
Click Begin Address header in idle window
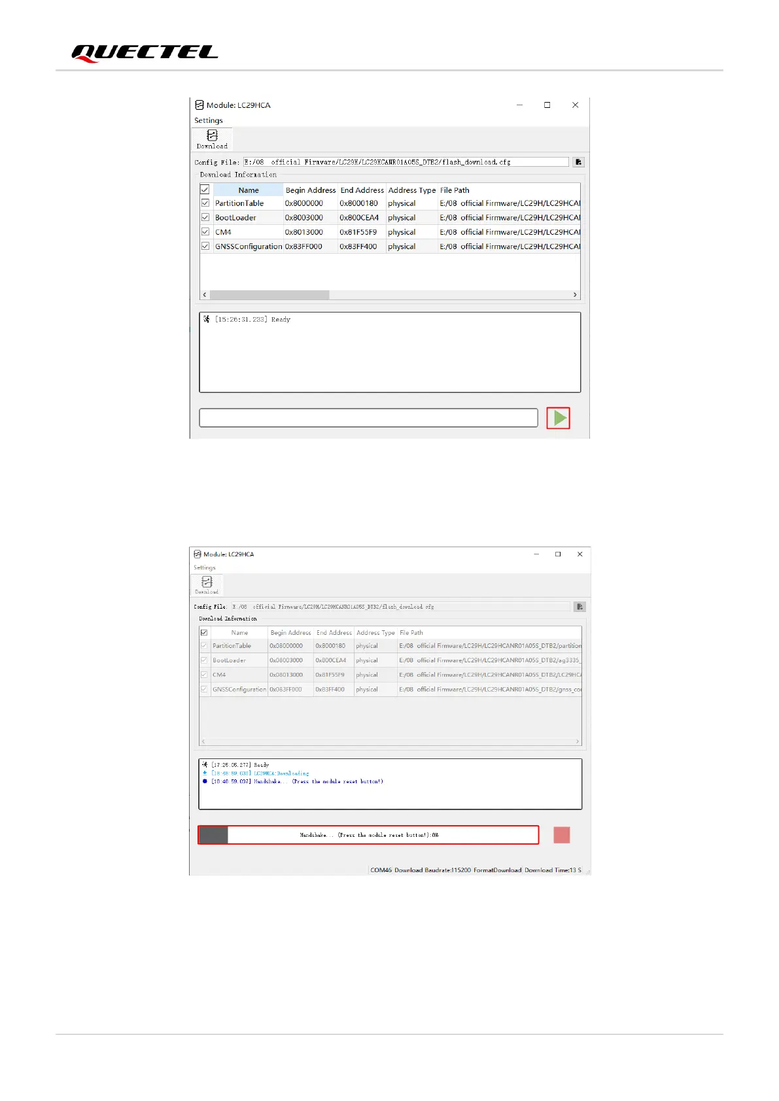coord(311,190)
